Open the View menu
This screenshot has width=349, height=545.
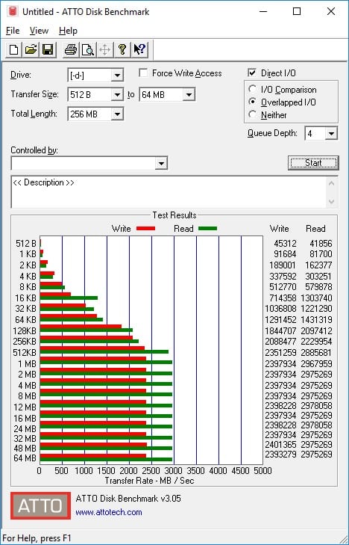pyautogui.click(x=39, y=31)
